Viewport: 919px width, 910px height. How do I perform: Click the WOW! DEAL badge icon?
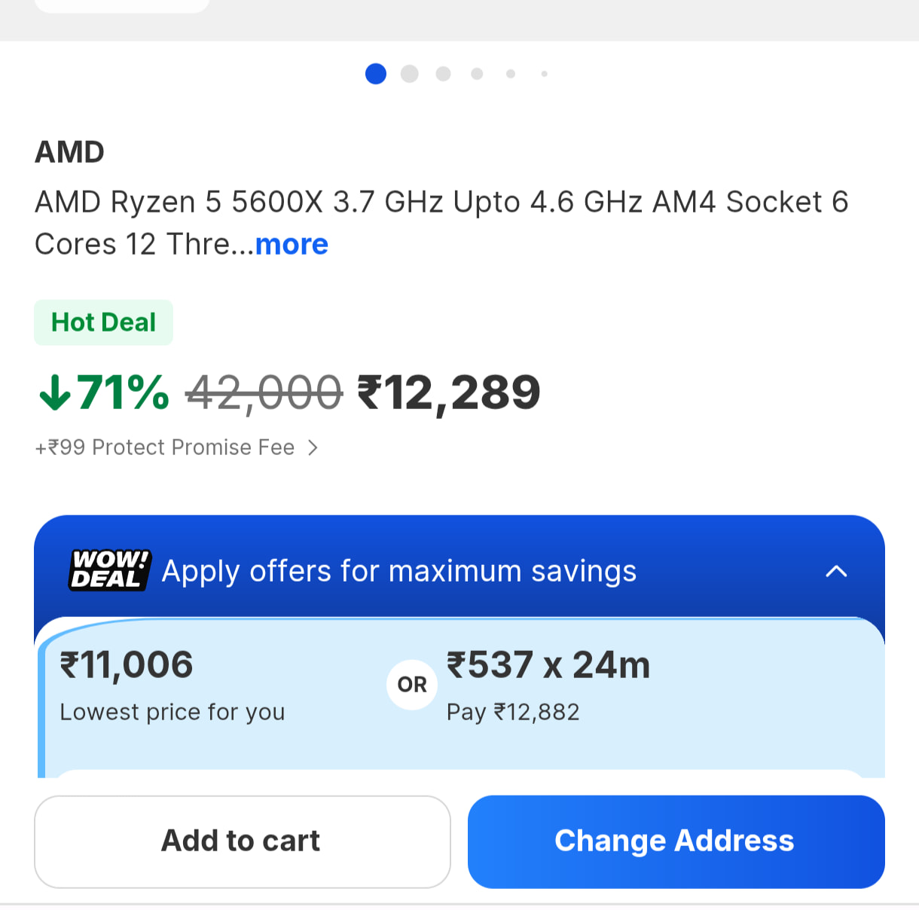tap(110, 570)
